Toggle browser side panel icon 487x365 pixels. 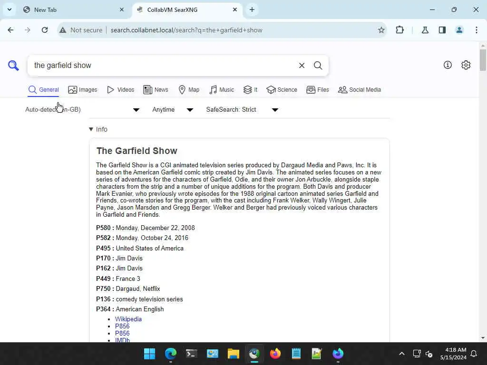coord(442,30)
